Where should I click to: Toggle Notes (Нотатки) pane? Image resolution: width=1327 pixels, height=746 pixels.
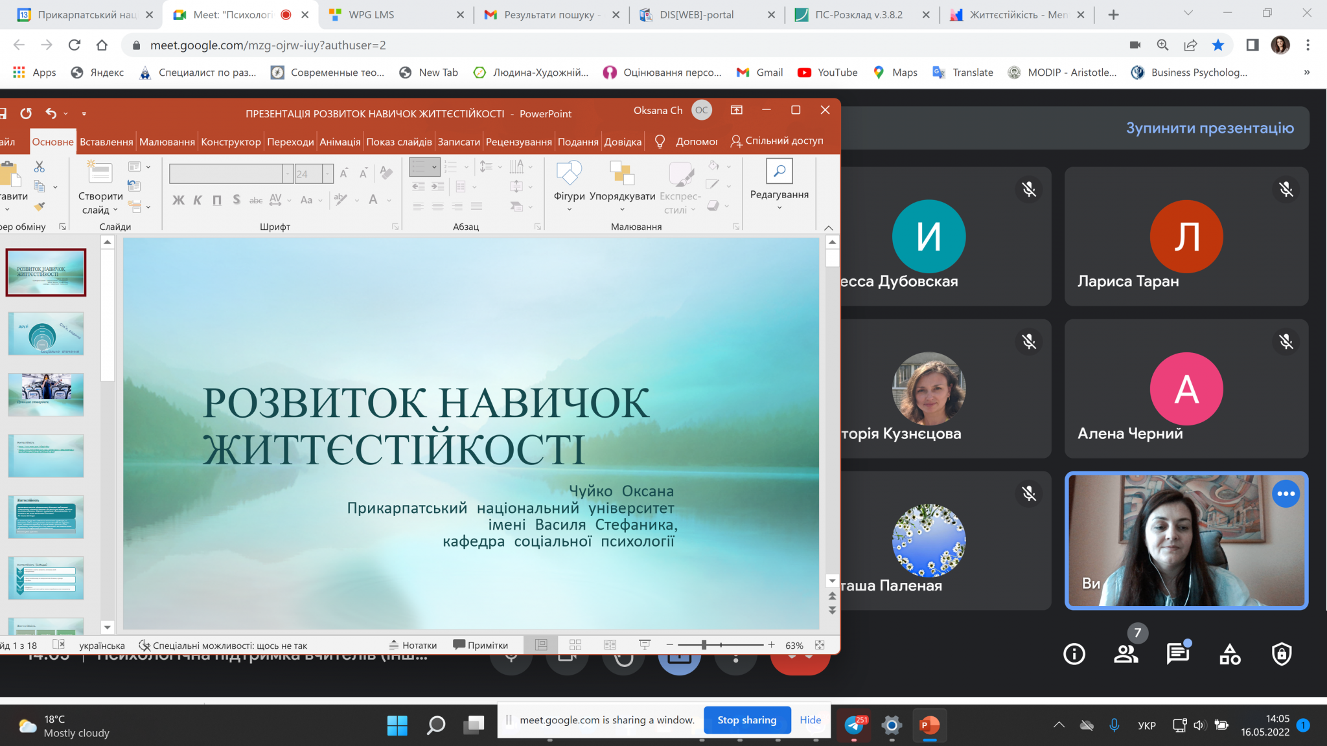tap(413, 645)
